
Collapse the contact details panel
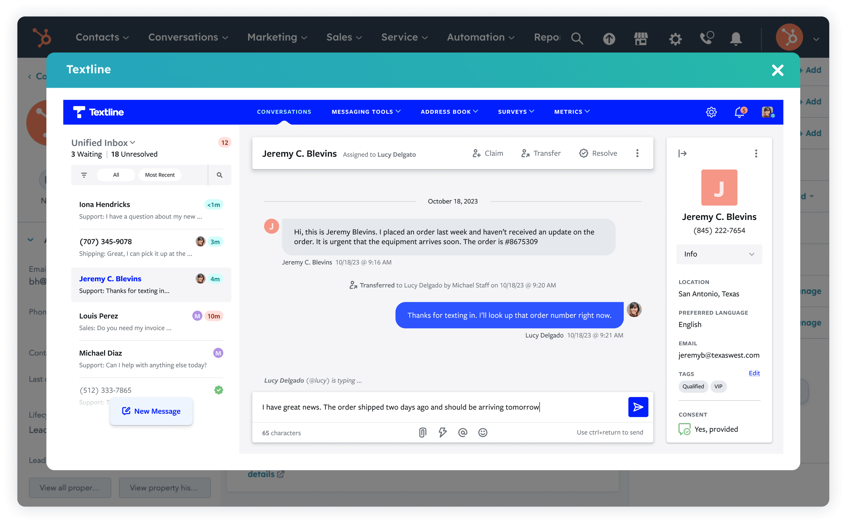click(x=682, y=153)
